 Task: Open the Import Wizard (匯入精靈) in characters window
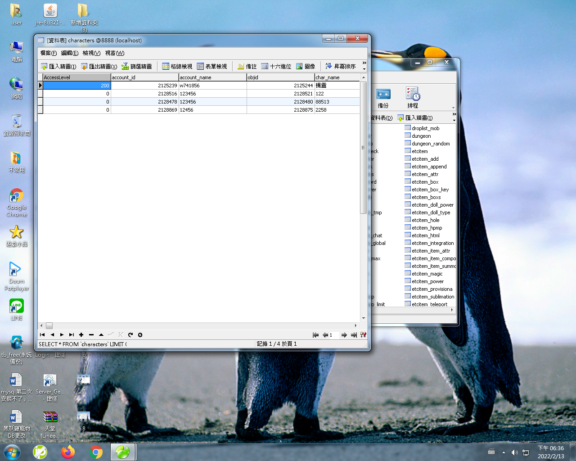(x=58, y=66)
